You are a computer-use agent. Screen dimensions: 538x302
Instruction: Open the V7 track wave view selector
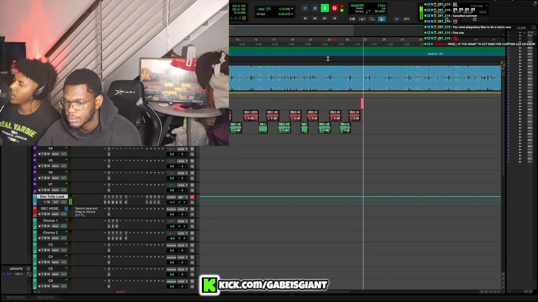[x=55, y=190]
